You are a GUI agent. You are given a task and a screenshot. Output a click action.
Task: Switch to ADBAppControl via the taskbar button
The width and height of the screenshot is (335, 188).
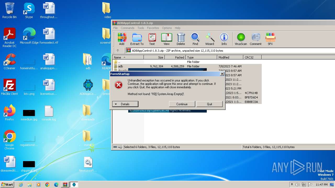click(x=74, y=185)
